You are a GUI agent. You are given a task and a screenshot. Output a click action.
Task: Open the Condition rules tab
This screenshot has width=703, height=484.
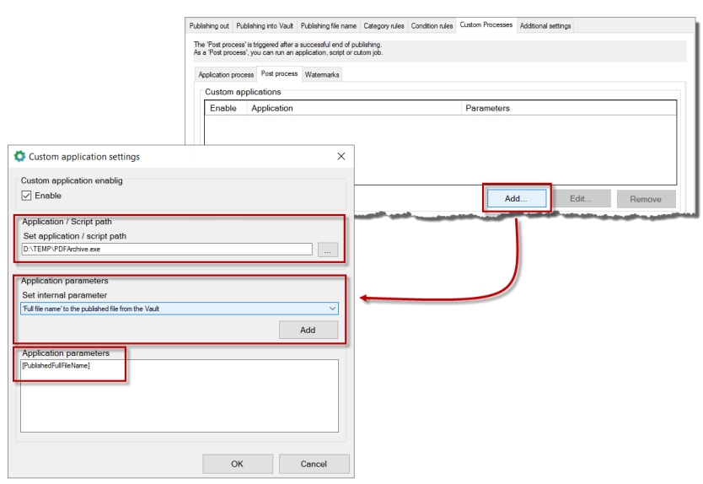[432, 26]
